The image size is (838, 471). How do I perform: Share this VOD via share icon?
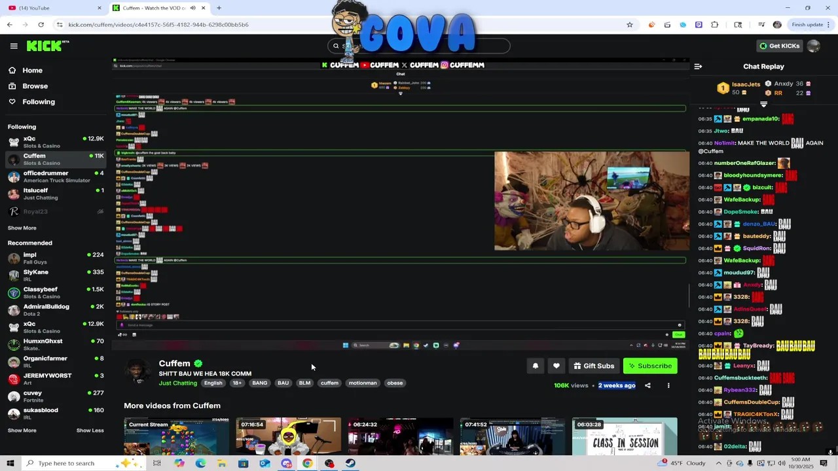click(x=647, y=385)
